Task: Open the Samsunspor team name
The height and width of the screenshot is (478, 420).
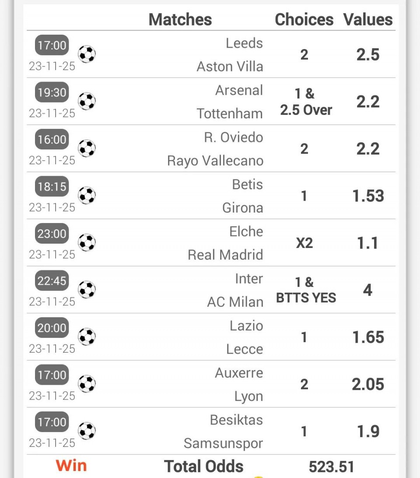Action: pyautogui.click(x=223, y=443)
